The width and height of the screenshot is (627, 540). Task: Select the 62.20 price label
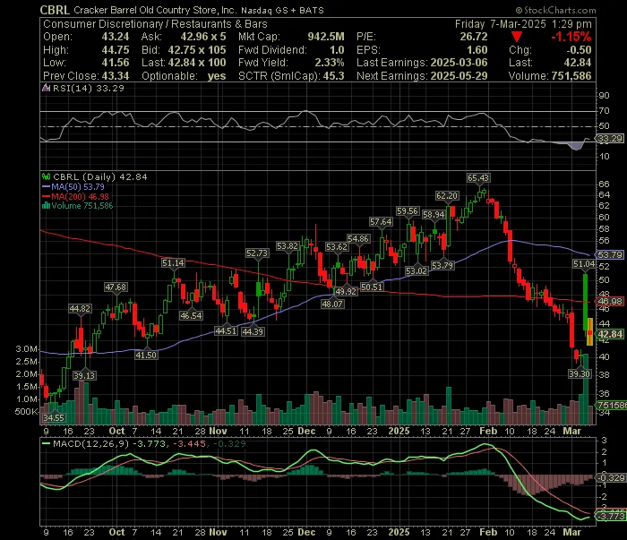[447, 196]
